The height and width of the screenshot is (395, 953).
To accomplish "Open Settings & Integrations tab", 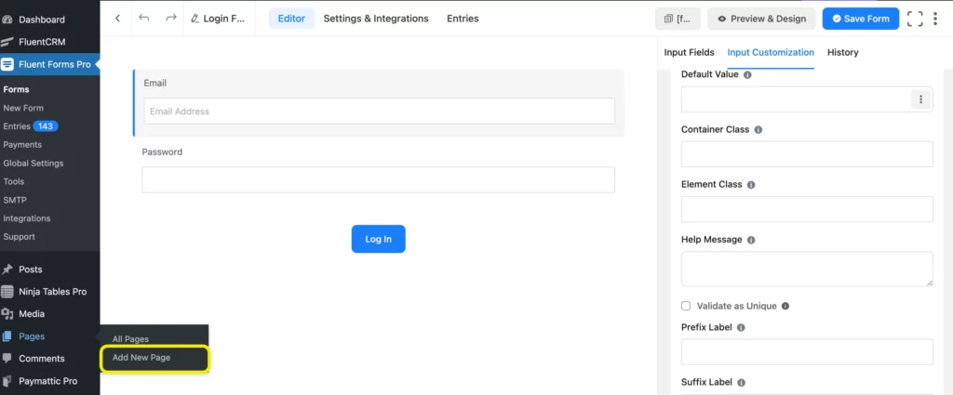I will [x=376, y=19].
